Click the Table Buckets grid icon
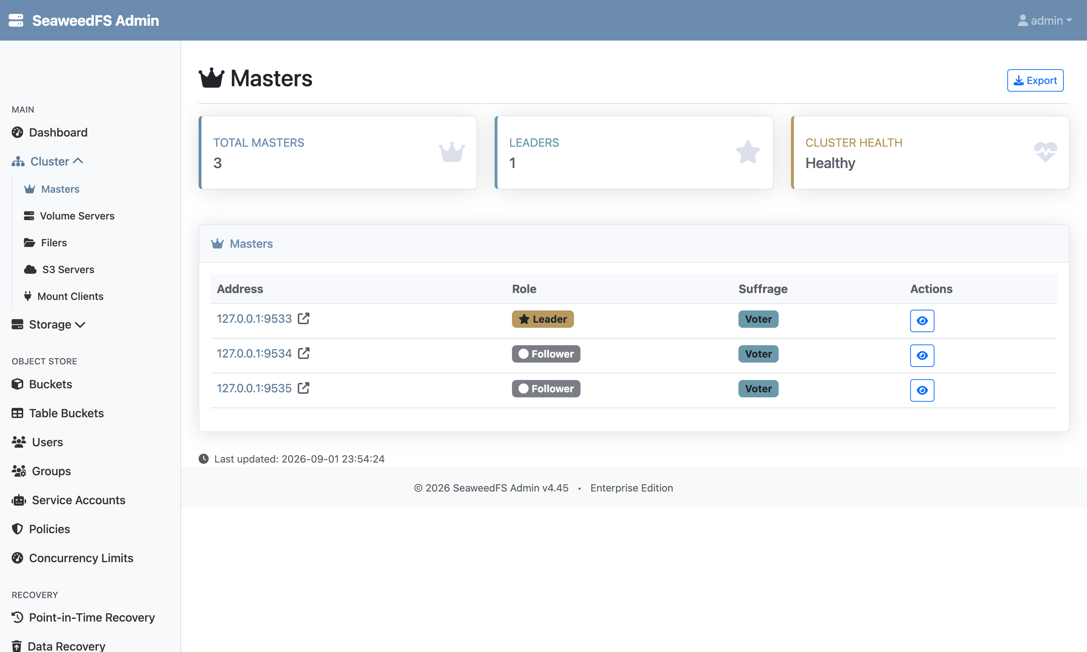Viewport: 1087px width, 652px height. (x=17, y=413)
